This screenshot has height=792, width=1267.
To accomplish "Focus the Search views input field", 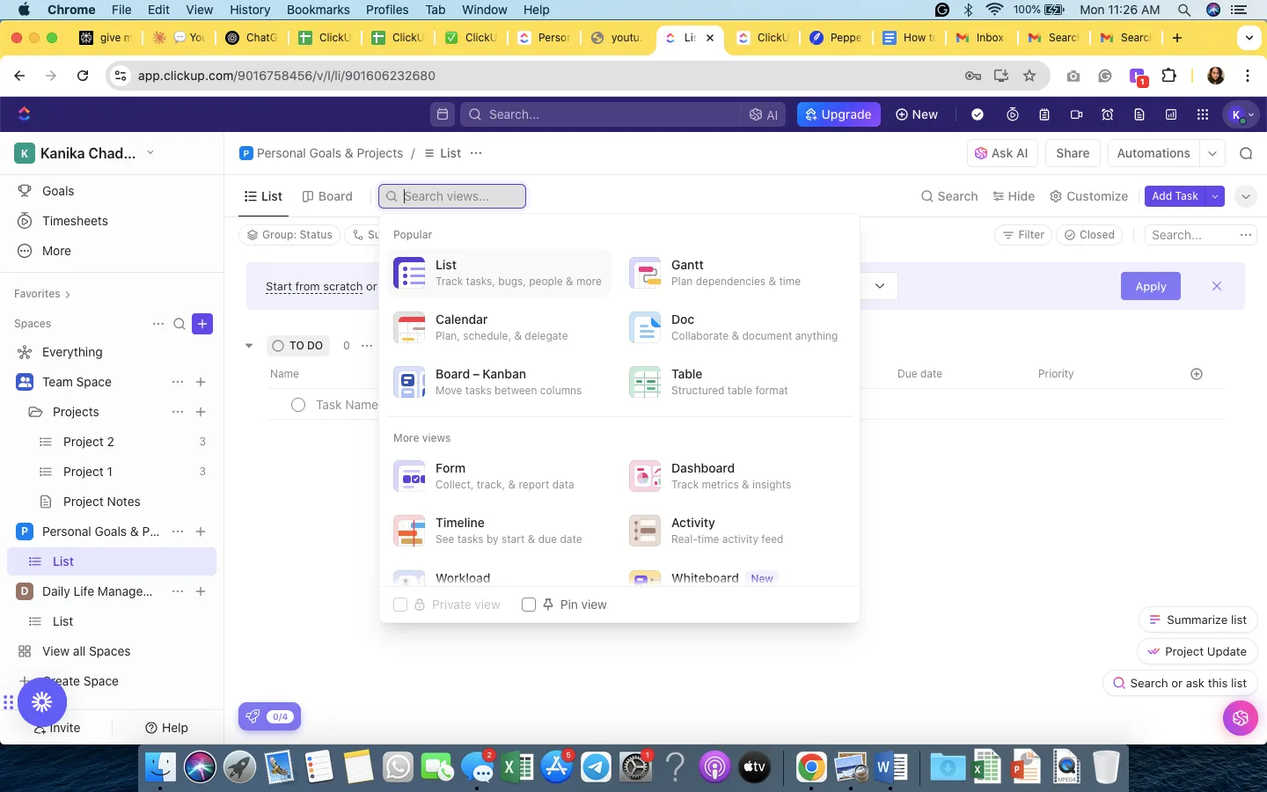I will [x=452, y=196].
